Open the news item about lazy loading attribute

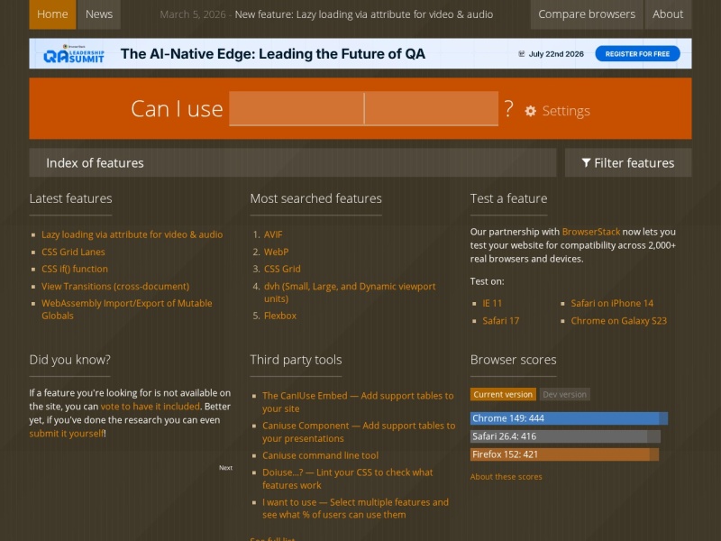[364, 14]
